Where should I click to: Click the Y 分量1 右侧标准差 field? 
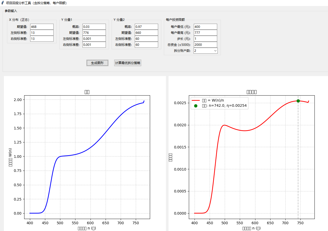[94, 45]
